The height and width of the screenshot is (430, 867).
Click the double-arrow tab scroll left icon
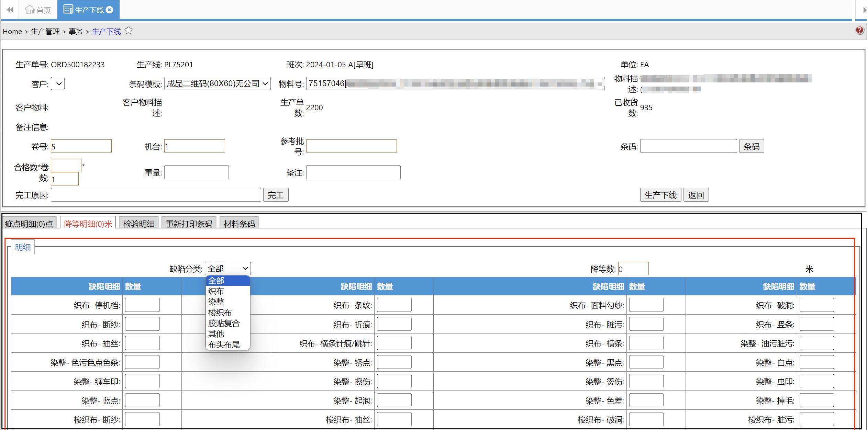click(x=10, y=10)
